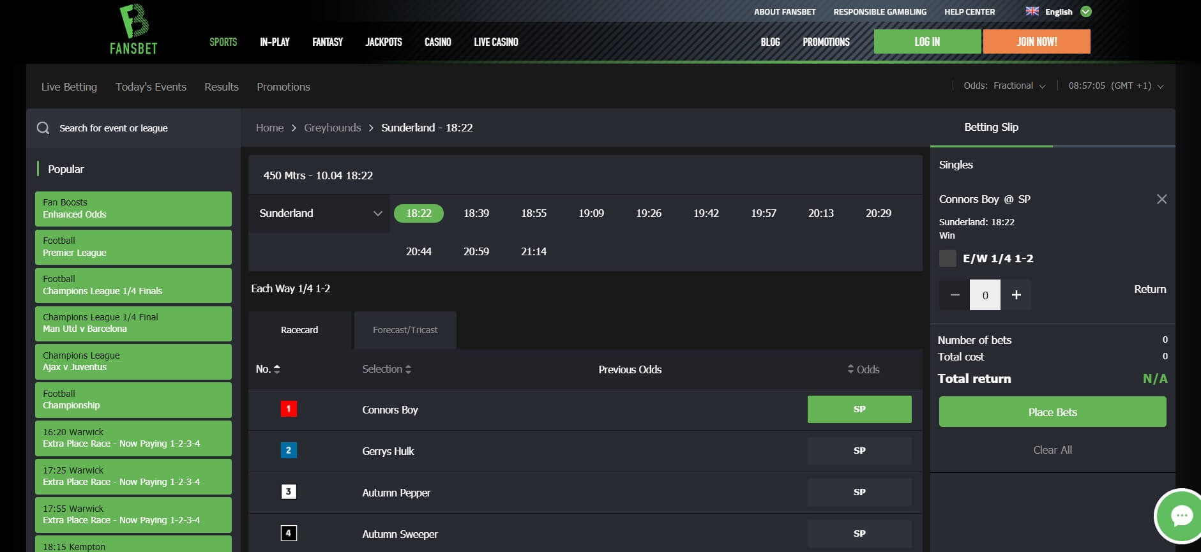Open Champions League 1/4 Finals
The image size is (1201, 552).
pyautogui.click(x=133, y=285)
